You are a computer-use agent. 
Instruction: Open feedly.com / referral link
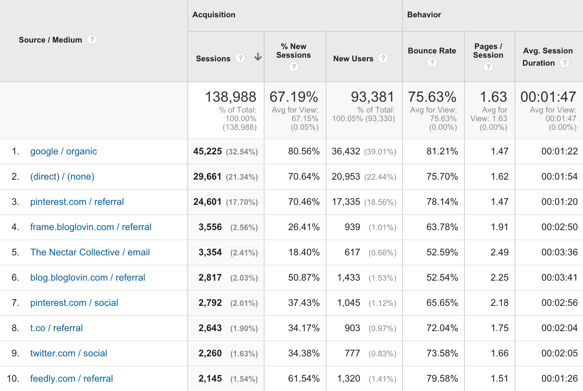click(72, 378)
